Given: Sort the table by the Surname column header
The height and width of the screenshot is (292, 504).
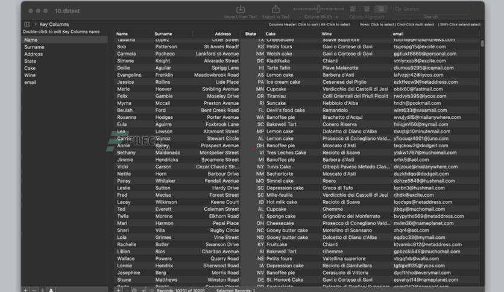Looking at the screenshot, I should click(163, 34).
